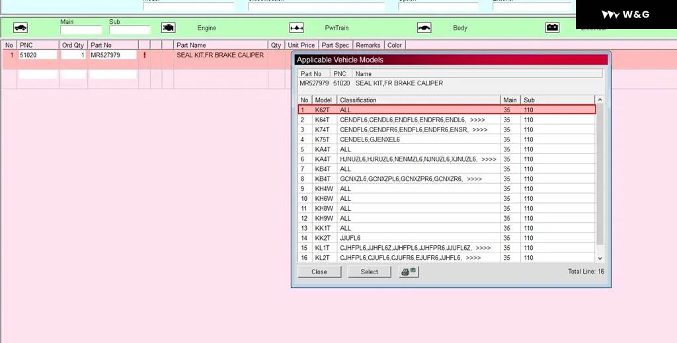Click the Engine label in the category bar

(207, 28)
